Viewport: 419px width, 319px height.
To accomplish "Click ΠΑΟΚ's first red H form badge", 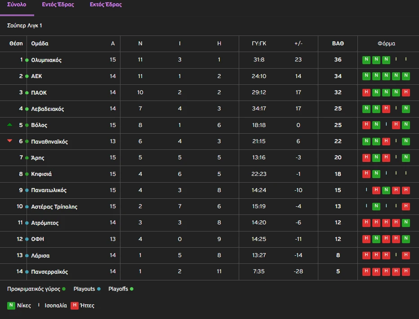I will (366, 92).
